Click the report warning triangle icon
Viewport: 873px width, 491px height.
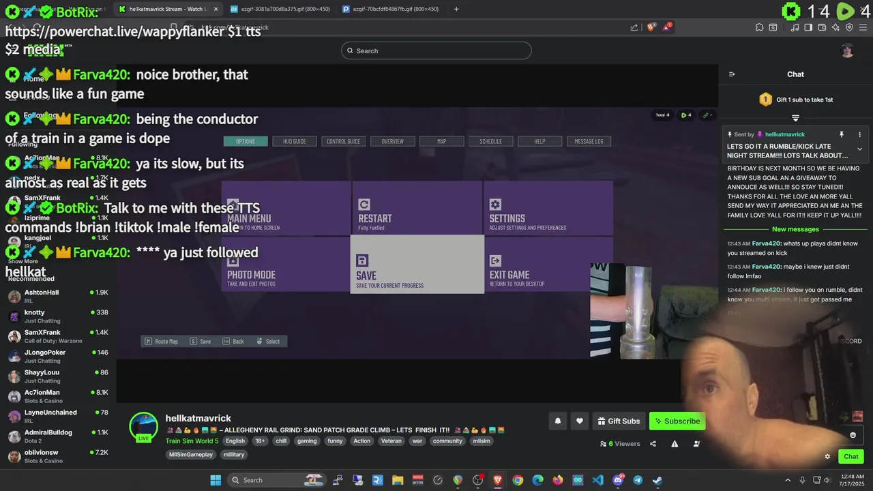[675, 444]
